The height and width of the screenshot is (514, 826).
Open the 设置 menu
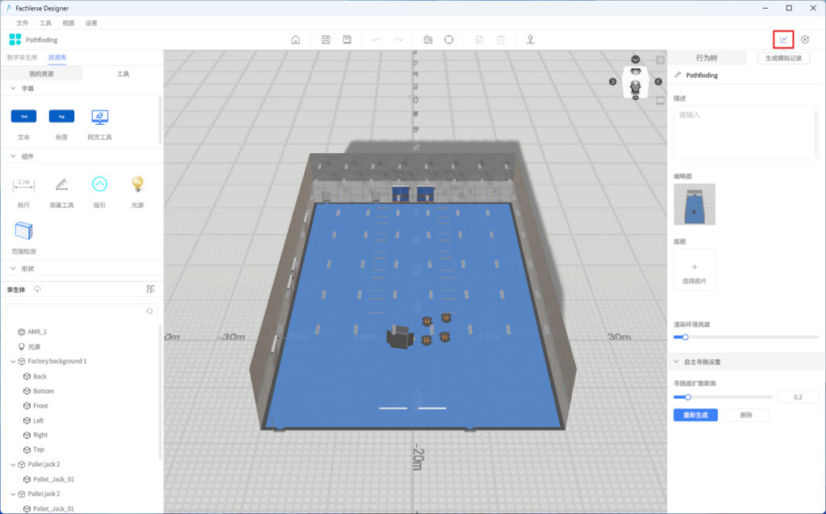point(91,23)
